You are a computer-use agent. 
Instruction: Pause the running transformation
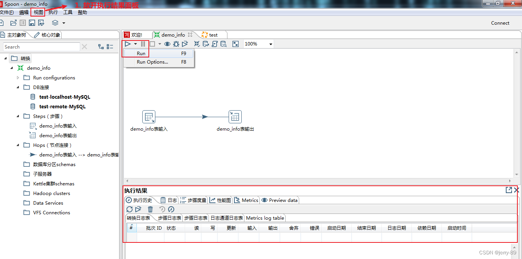click(143, 44)
